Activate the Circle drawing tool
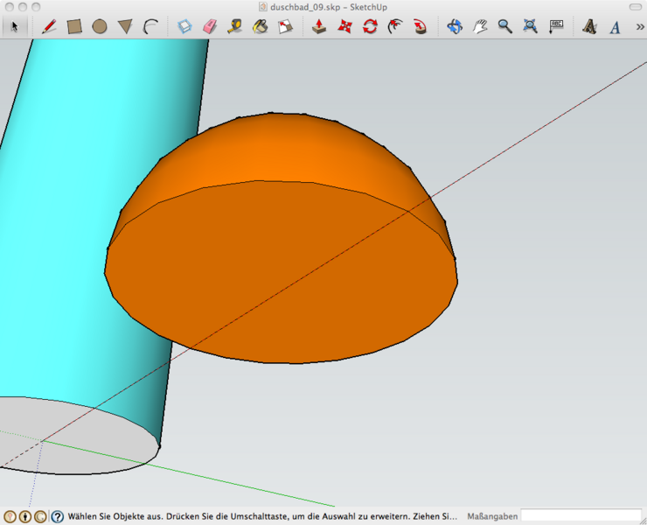Viewport: 647px width, 525px height. (100, 26)
